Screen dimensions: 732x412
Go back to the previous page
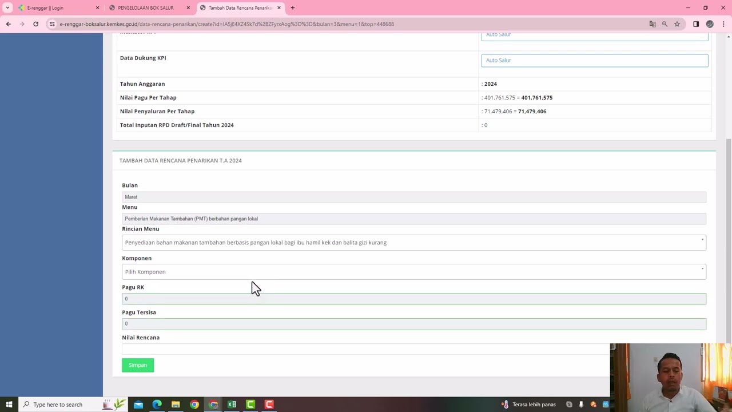[9, 24]
